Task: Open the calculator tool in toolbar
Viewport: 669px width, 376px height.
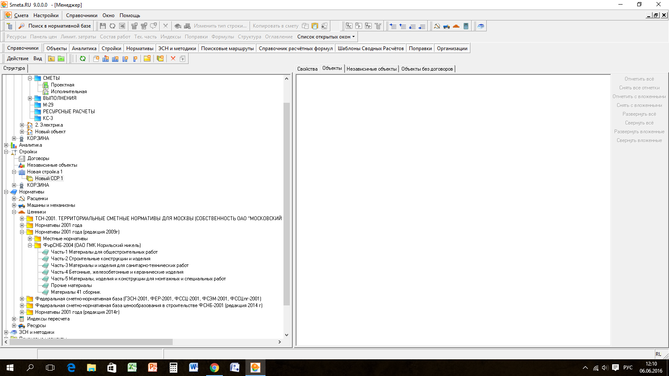Action: [x=466, y=26]
